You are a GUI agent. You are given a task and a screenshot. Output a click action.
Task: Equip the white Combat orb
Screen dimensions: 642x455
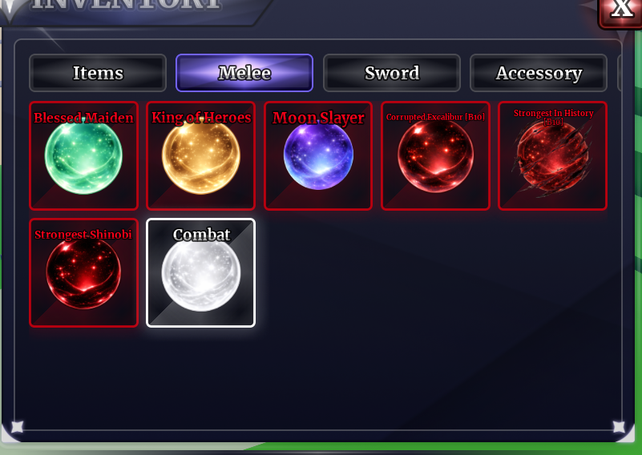click(x=201, y=273)
